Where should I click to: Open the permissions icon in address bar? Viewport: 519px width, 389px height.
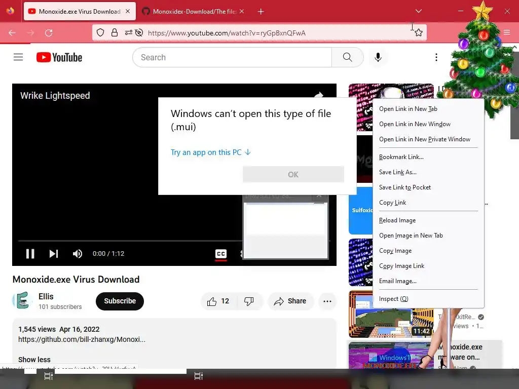click(128, 33)
